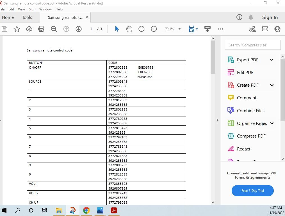
Task: Expand the Create PDF options chevron
Action: (x=272, y=85)
